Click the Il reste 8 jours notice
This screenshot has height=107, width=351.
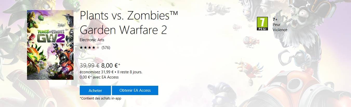coord(130,72)
